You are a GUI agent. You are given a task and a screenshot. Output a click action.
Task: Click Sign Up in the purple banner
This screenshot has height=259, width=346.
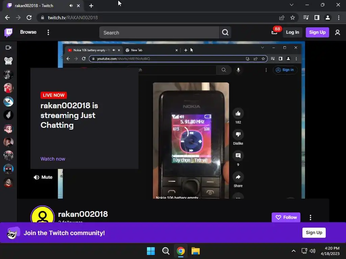314,233
